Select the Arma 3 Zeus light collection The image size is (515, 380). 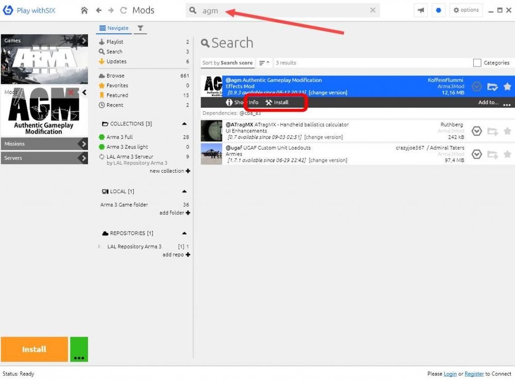(x=144, y=147)
